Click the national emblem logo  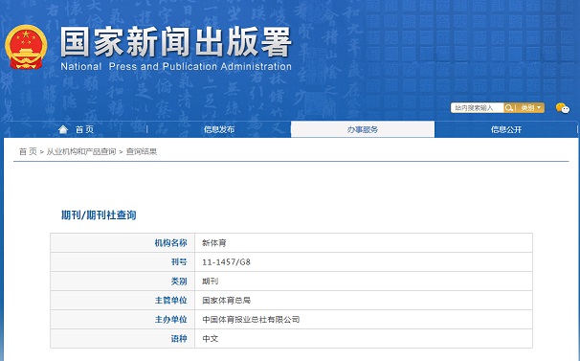click(26, 47)
